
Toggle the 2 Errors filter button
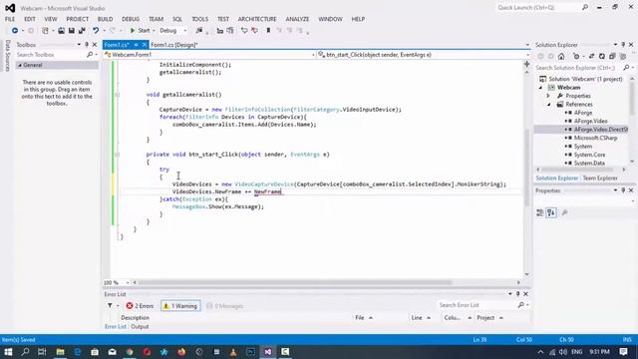(x=140, y=306)
